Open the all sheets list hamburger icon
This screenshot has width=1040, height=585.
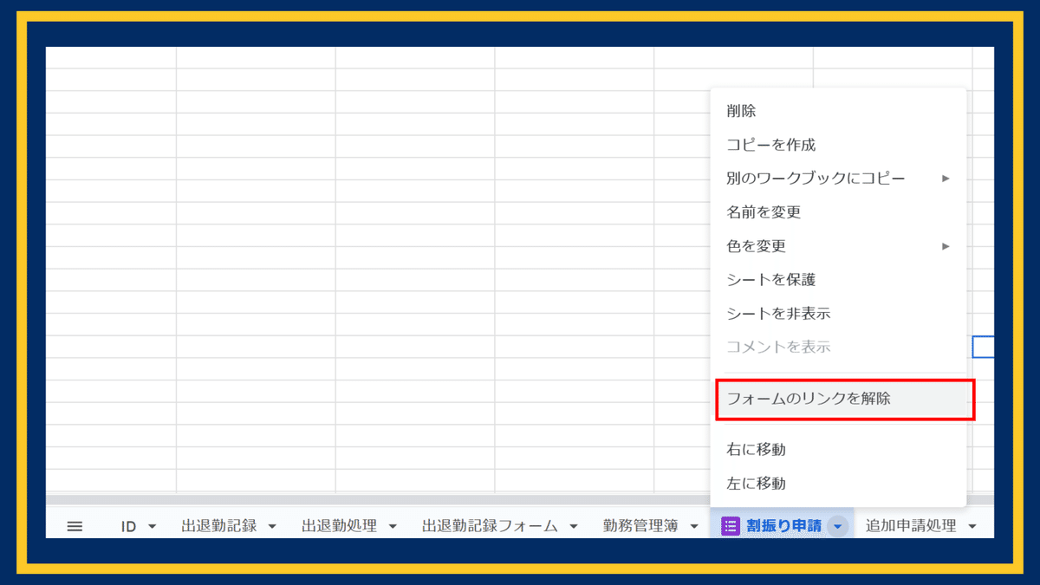(x=75, y=526)
